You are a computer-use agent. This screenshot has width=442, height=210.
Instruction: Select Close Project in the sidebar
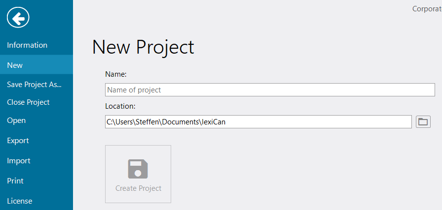[28, 102]
